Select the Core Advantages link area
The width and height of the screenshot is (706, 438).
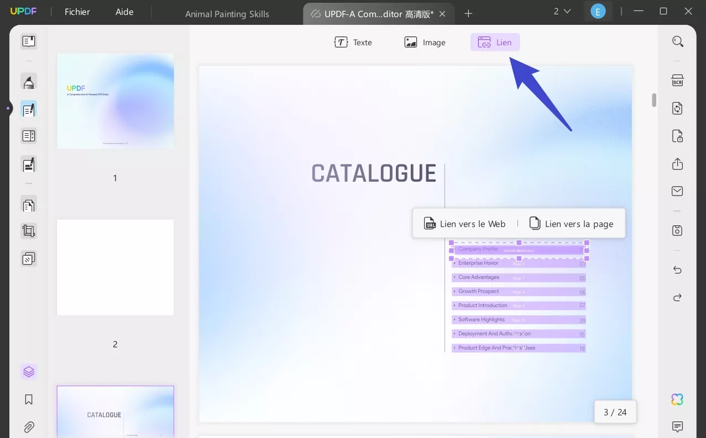coord(519,277)
